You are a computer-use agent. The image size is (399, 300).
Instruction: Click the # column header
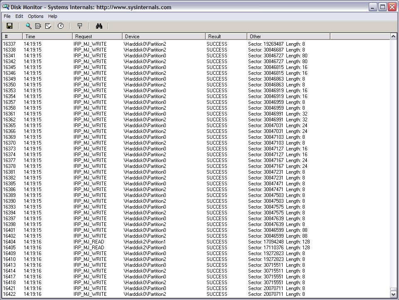[x=12, y=37]
